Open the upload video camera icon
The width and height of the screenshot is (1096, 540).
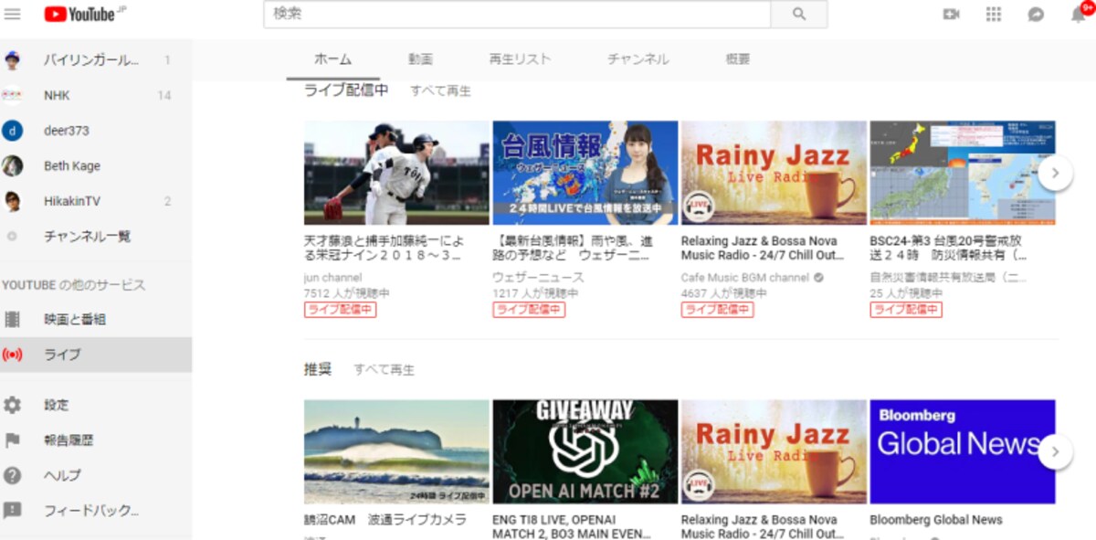pos(951,14)
